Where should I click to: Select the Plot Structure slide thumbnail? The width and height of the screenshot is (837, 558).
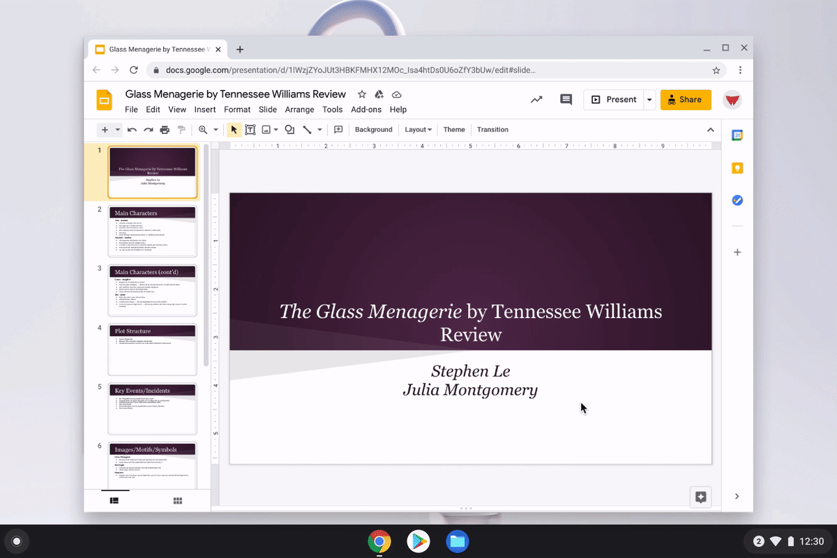click(152, 349)
